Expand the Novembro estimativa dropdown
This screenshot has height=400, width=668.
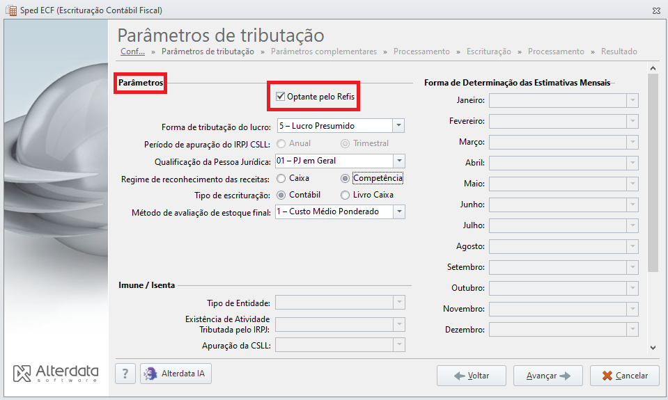click(632, 309)
